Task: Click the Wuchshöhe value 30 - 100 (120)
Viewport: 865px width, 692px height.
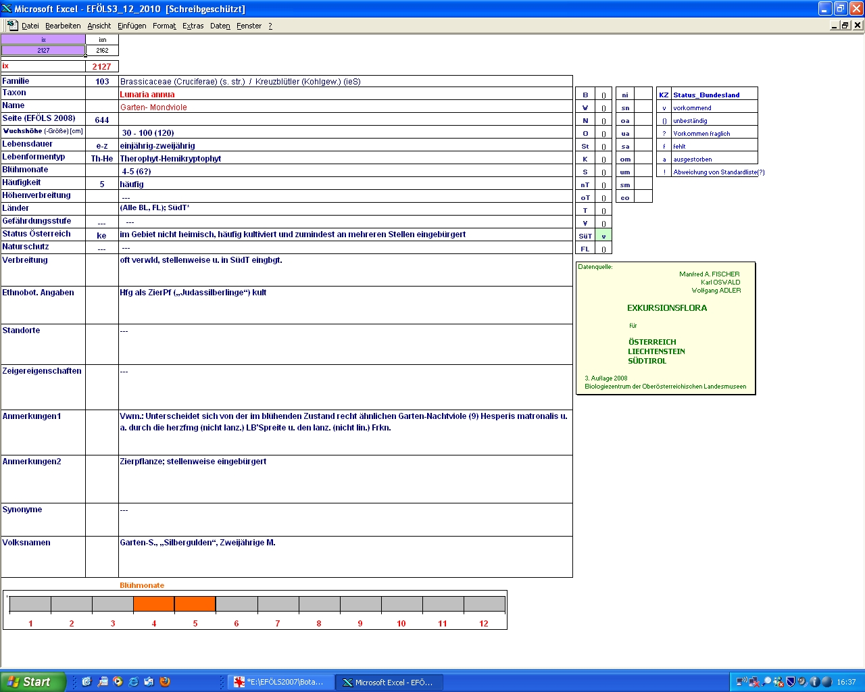Action: click(x=148, y=133)
